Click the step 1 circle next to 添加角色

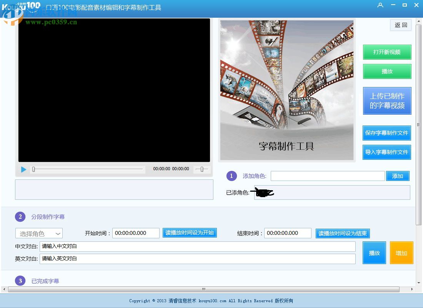point(231,176)
